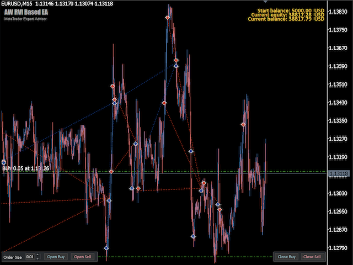Click the Order Size label text
Screen dimensions: 353x265
tap(13, 257)
